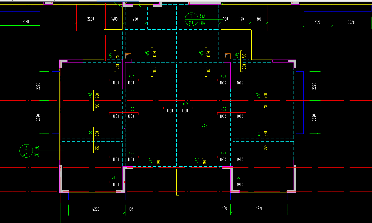Select the bottom-left 4220 dimension text
Screen dimensions: 372x223
coord(96,209)
